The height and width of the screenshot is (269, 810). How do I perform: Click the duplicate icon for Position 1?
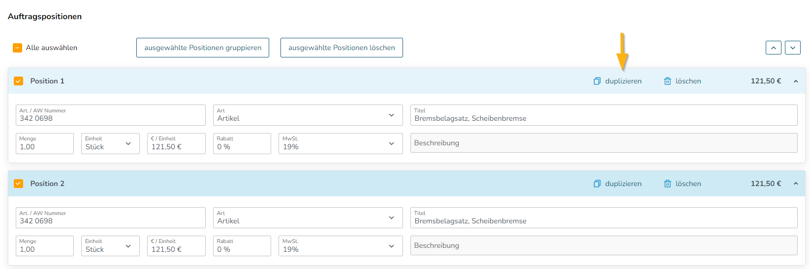coord(597,81)
